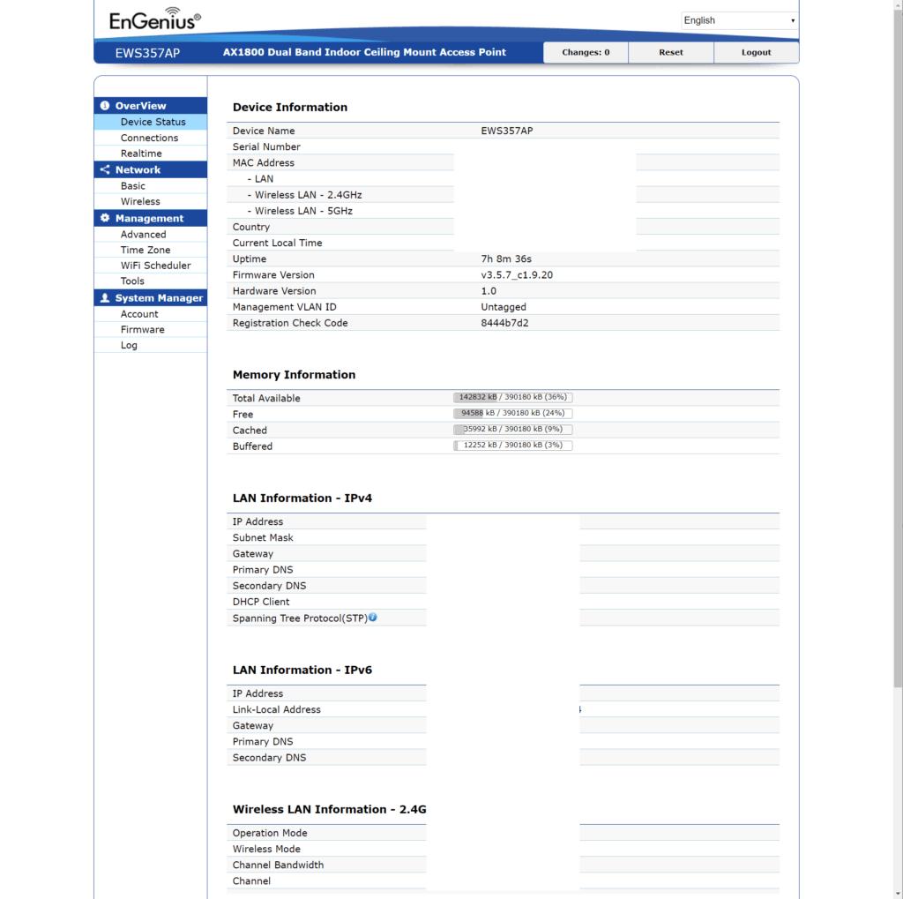Click the EnGenius logo

click(x=154, y=19)
